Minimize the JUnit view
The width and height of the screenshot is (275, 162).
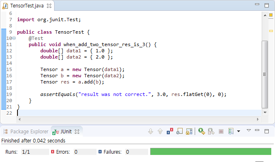(x=257, y=130)
